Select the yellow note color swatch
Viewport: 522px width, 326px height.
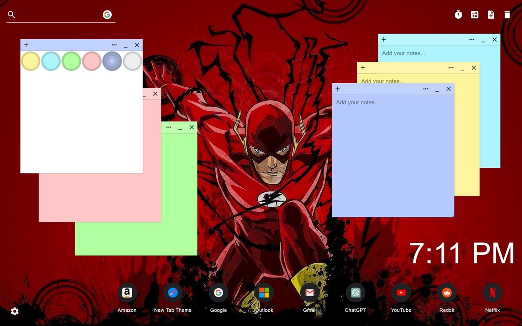point(31,61)
